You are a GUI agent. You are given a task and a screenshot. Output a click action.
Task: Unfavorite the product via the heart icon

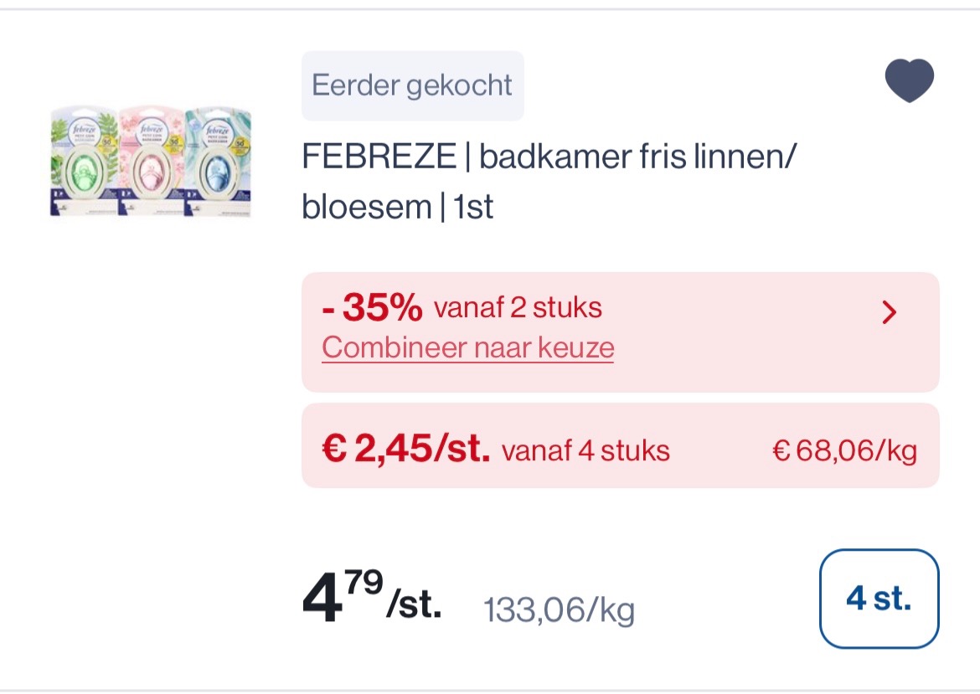point(910,80)
